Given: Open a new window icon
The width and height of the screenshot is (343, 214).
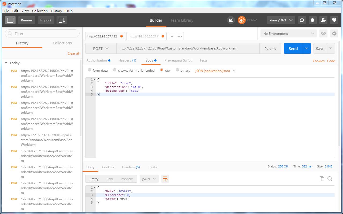Looking at the screenshot, I should (x=62, y=20).
